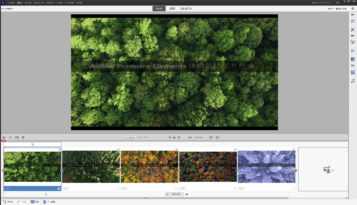Open dark autumn clip options arrow
Viewport: 357px width, 205px height.
[235, 150]
